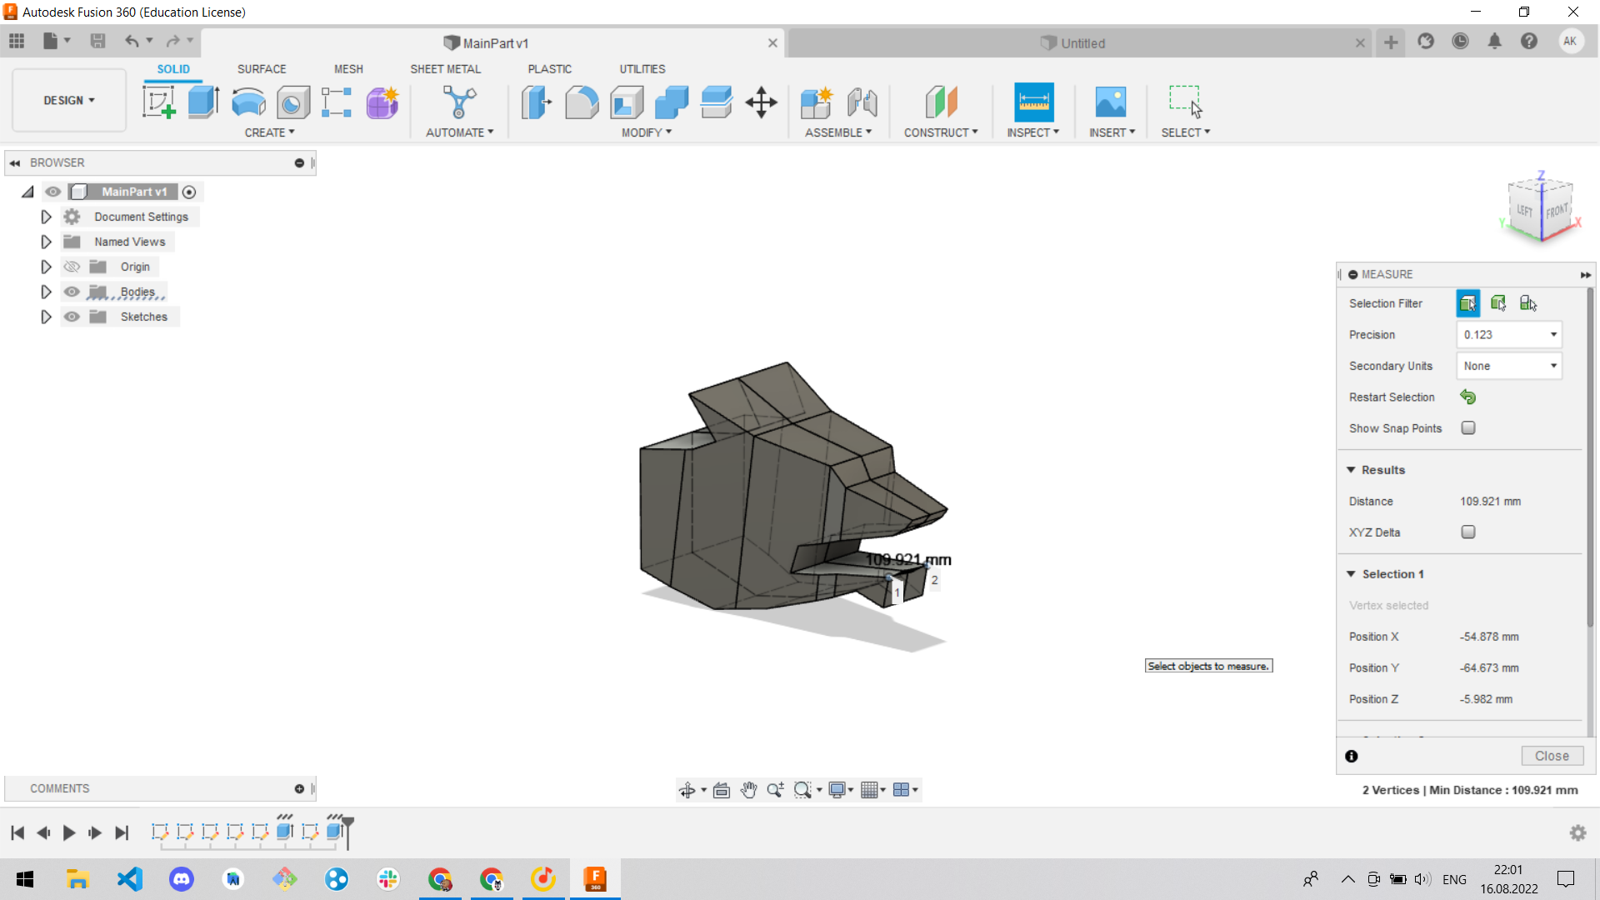The image size is (1600, 900).
Task: Select the Construct plane tool
Action: coord(941,102)
